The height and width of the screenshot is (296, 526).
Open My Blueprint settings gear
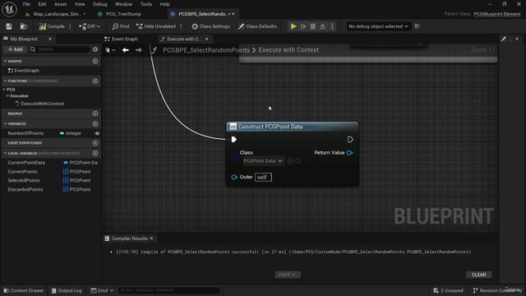click(95, 49)
